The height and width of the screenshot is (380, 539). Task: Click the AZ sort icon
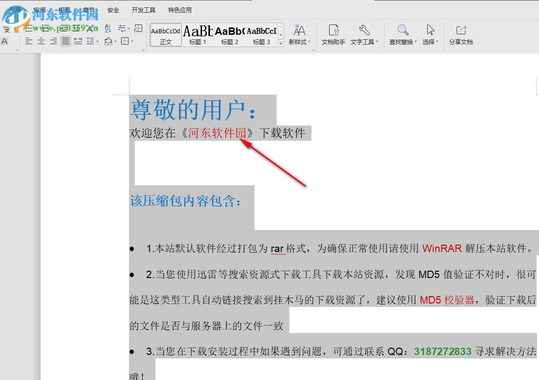tap(108, 28)
